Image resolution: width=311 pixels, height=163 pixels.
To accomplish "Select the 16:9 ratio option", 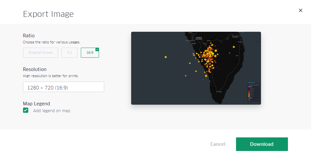I will point(90,53).
